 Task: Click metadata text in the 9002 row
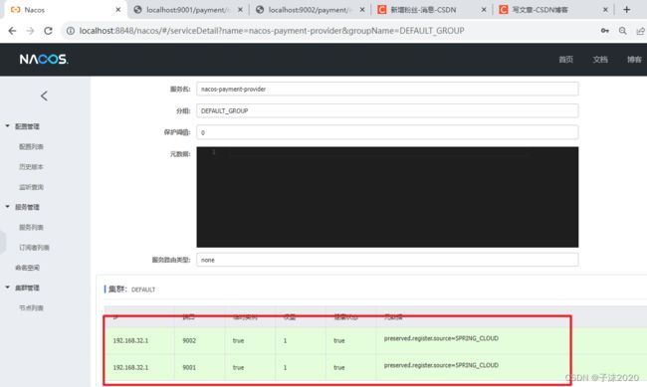[x=441, y=338]
